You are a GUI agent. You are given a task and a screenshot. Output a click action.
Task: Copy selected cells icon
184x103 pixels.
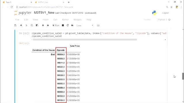[32, 25]
